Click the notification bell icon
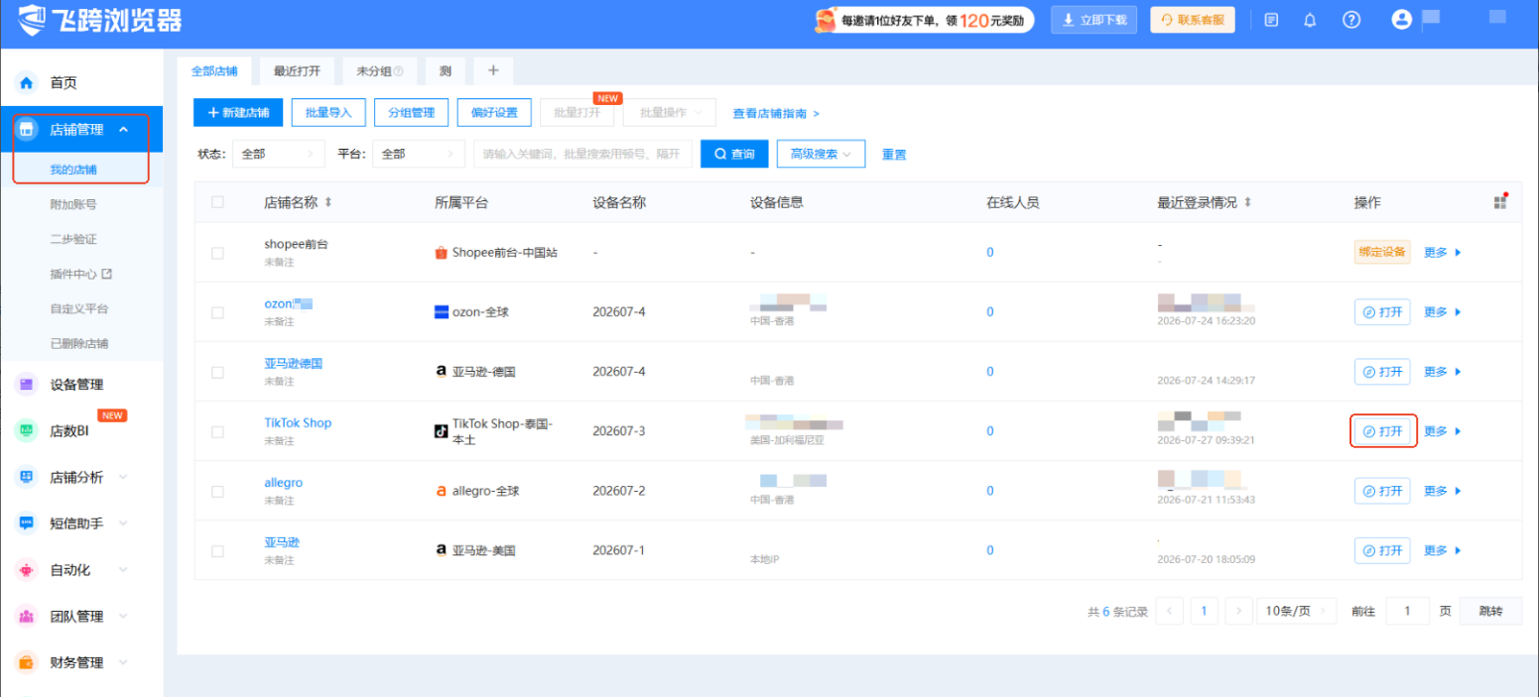This screenshot has width=1539, height=697. [1310, 20]
